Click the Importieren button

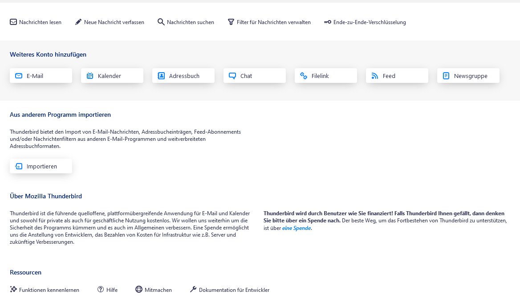tap(41, 166)
